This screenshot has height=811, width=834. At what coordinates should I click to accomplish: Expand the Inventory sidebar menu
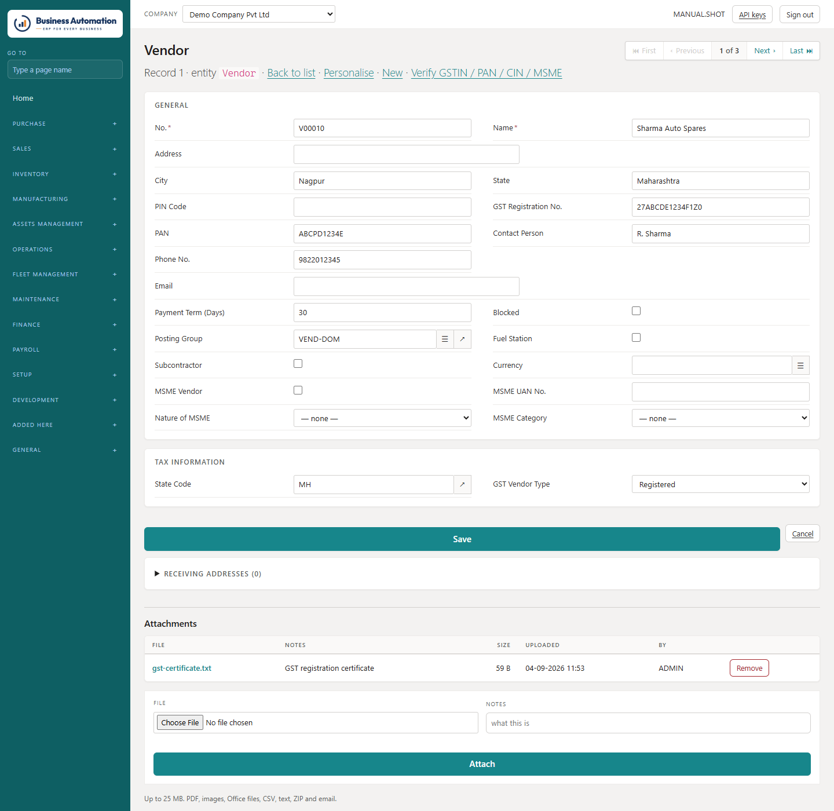coord(65,174)
